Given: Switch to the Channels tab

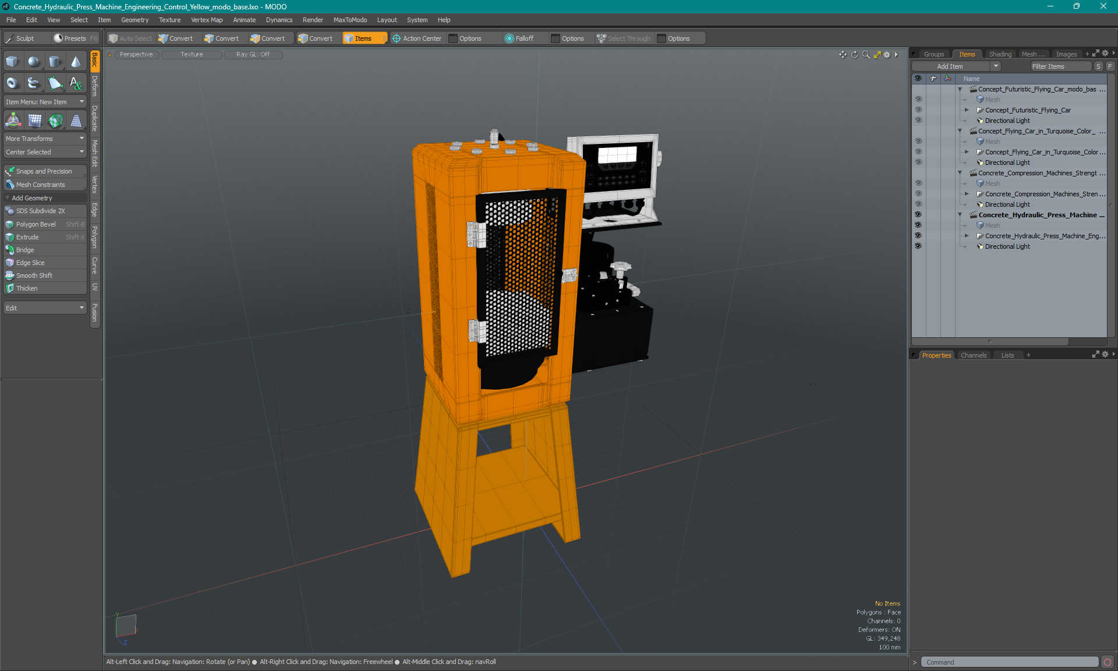Looking at the screenshot, I should point(974,355).
